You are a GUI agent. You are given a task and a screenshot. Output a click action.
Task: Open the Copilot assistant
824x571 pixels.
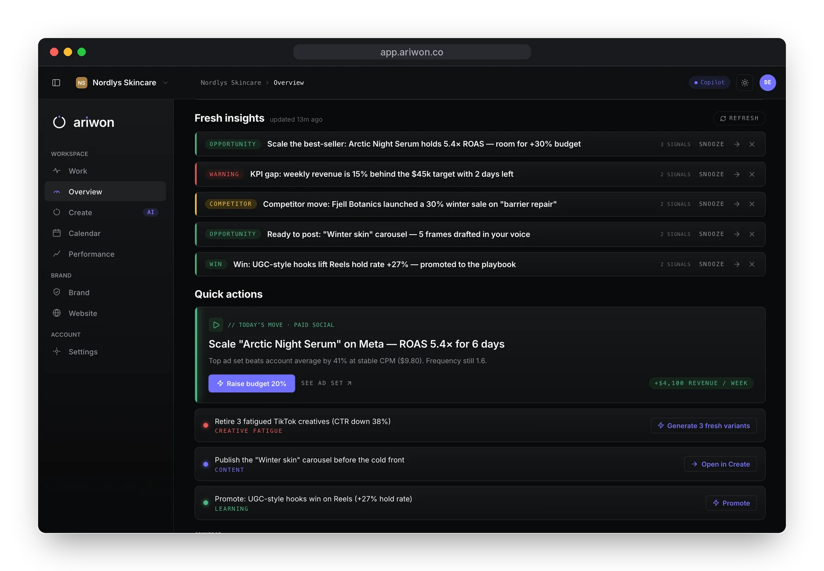[x=709, y=82]
